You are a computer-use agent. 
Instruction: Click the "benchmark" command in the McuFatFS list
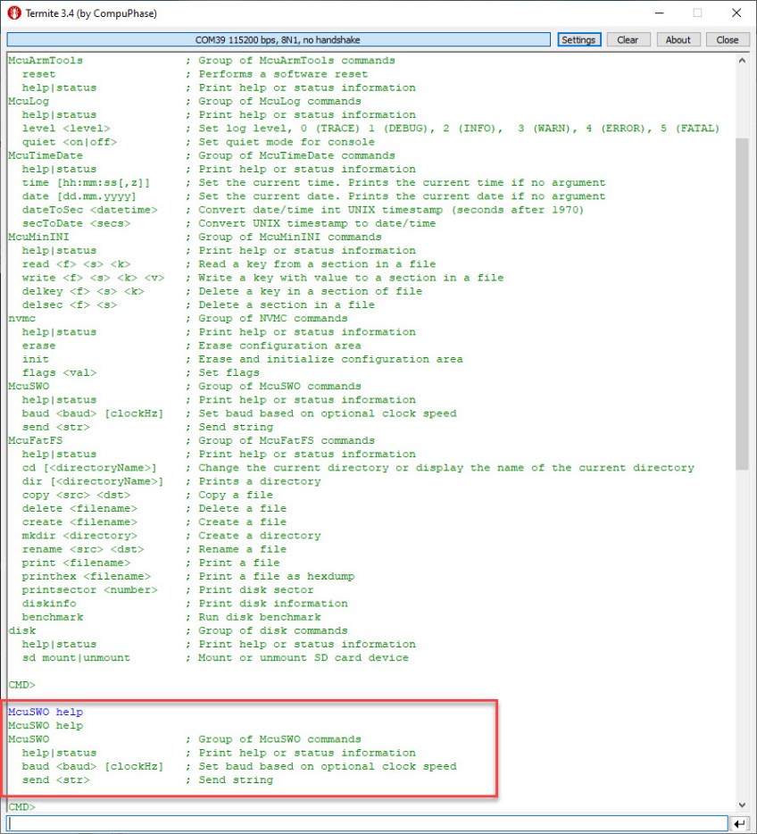53,617
